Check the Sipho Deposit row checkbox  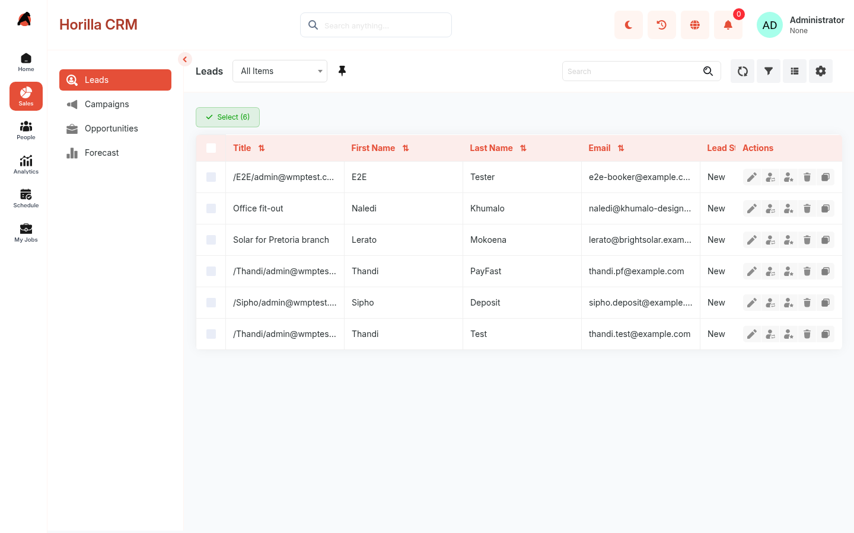tap(211, 303)
